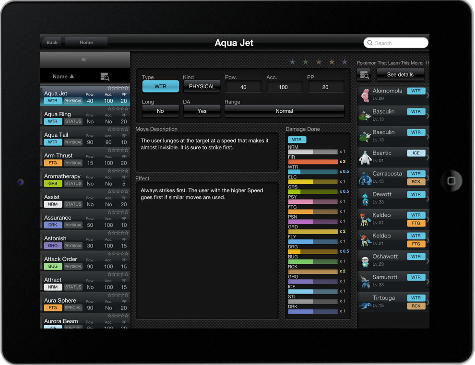Screen dimensions: 475x365
Task: Tap the Dewott sprite icon
Action: (x=365, y=199)
